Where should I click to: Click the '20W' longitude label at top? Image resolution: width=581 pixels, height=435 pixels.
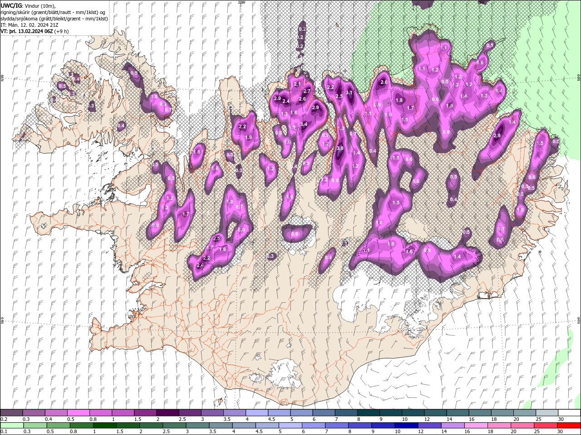click(241, 2)
